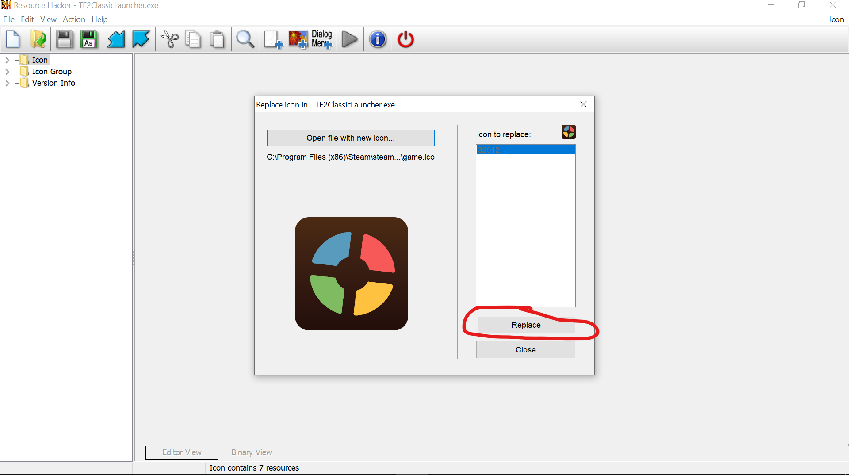This screenshot has width=849, height=475.
Task: Open the View menu
Action: point(48,19)
